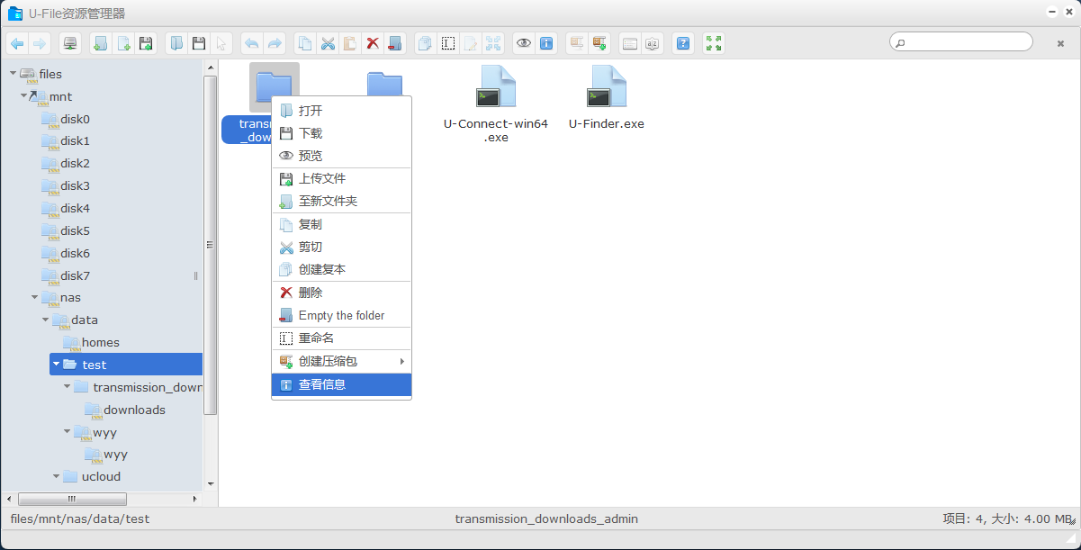Viewport: 1081px width, 550px height.
Task: Toggle the view mode toolbar icon
Action: pos(630,43)
